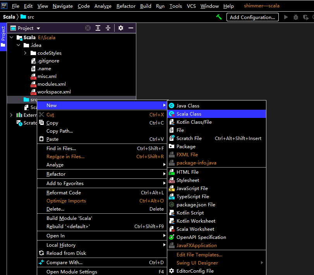The width and height of the screenshot is (314, 275).
Task: Expand the Refactor submenu arrow
Action: 164,174
